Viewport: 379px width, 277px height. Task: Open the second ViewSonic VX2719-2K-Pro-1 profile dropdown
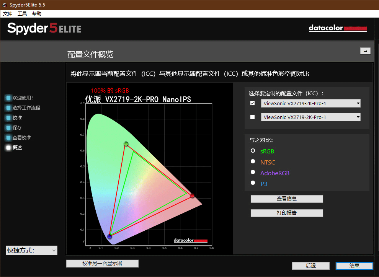tap(310, 117)
